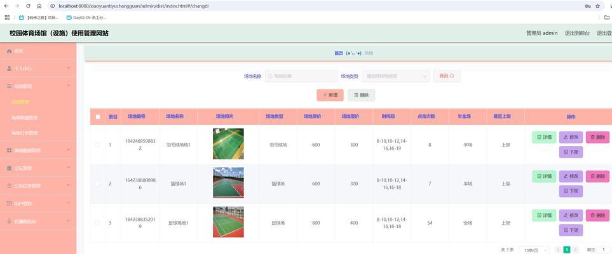
Task: Click the 1642469598832 venue number cell
Action: click(x=140, y=145)
